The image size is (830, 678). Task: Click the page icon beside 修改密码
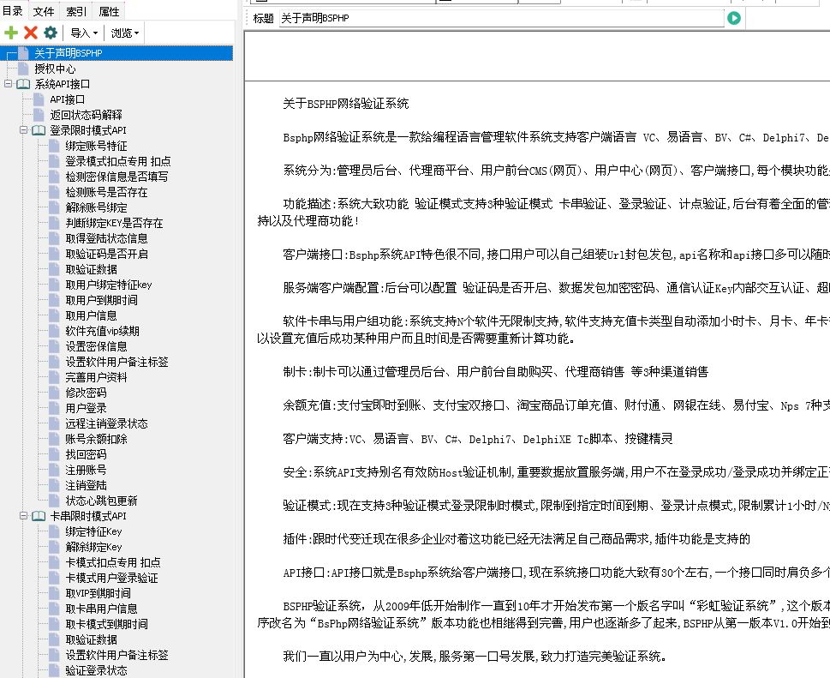(x=54, y=393)
